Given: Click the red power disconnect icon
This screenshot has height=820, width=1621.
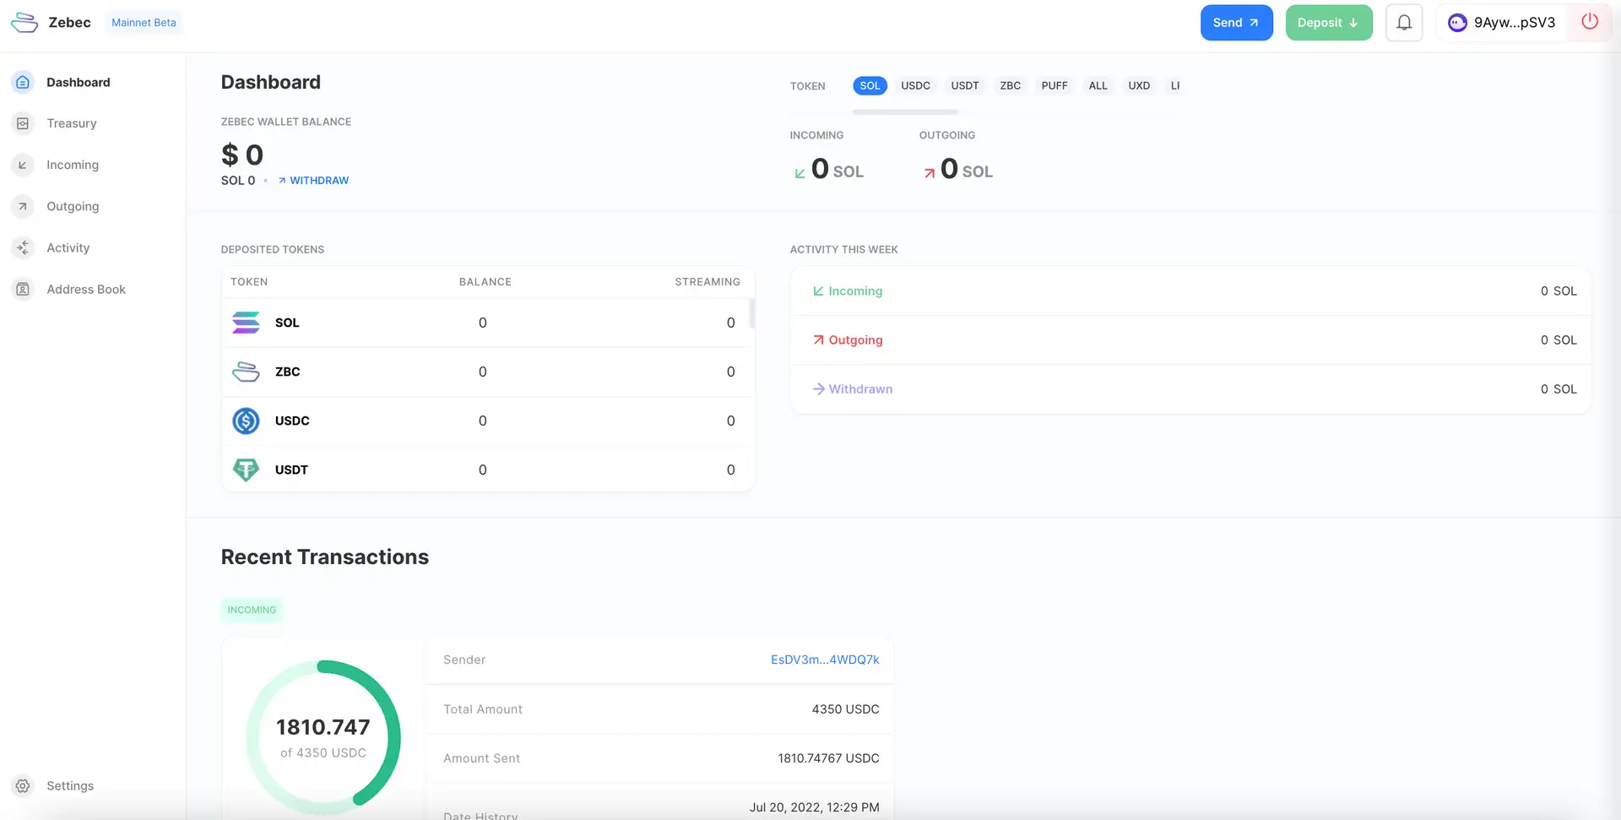Looking at the screenshot, I should tap(1590, 22).
